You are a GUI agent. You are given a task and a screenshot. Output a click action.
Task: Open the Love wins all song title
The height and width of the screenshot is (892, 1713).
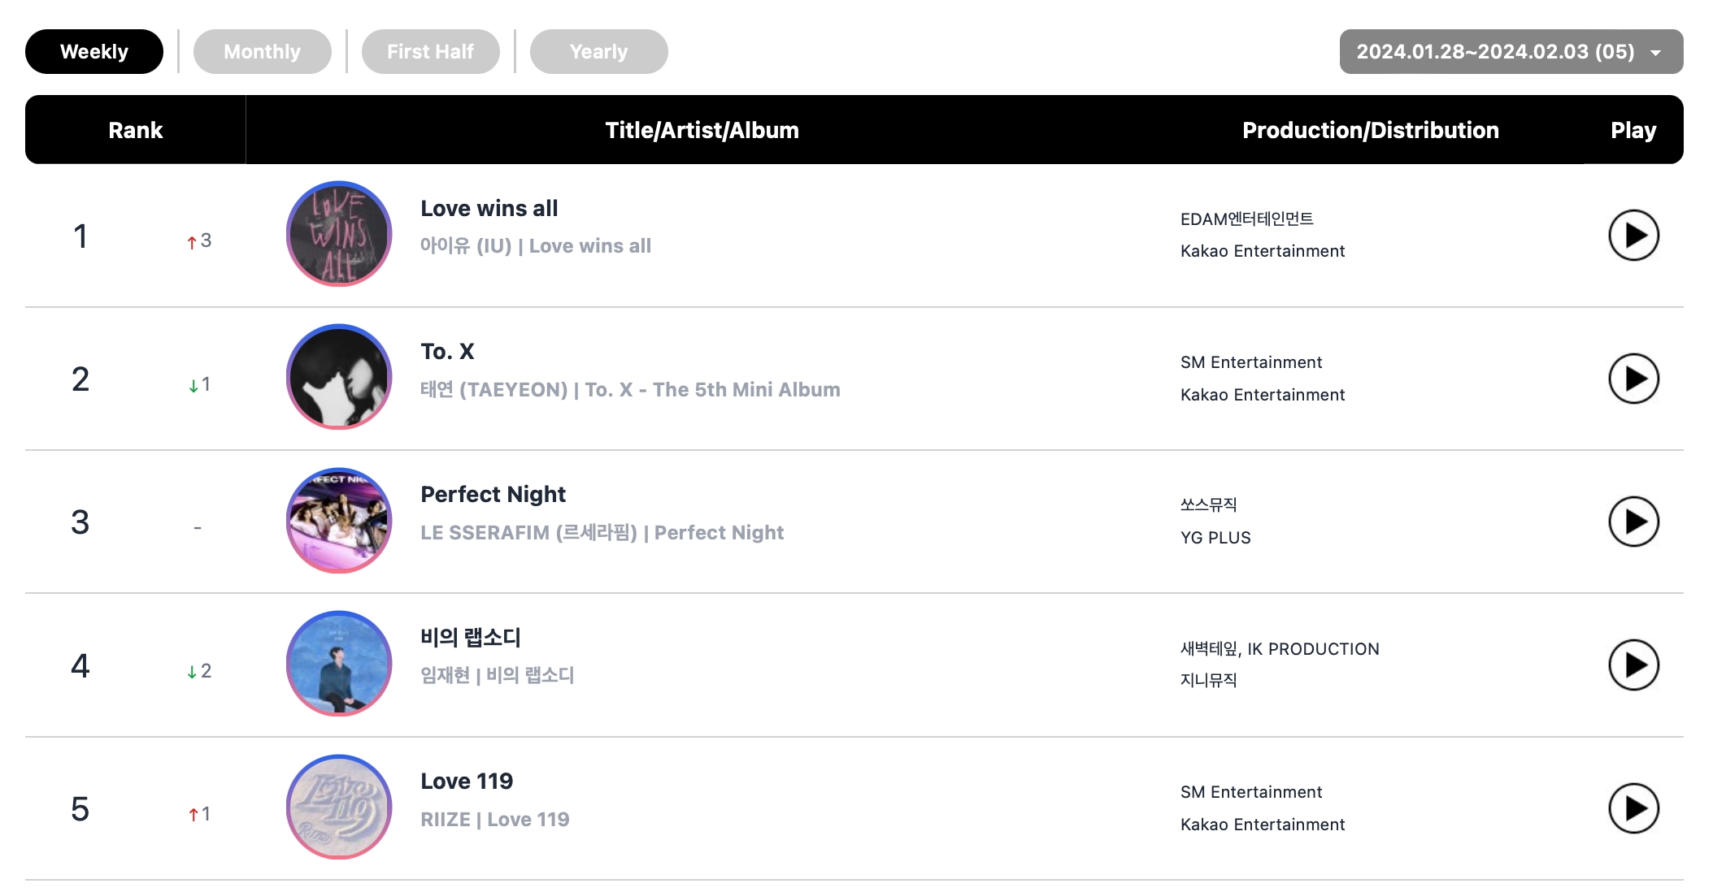[489, 209]
